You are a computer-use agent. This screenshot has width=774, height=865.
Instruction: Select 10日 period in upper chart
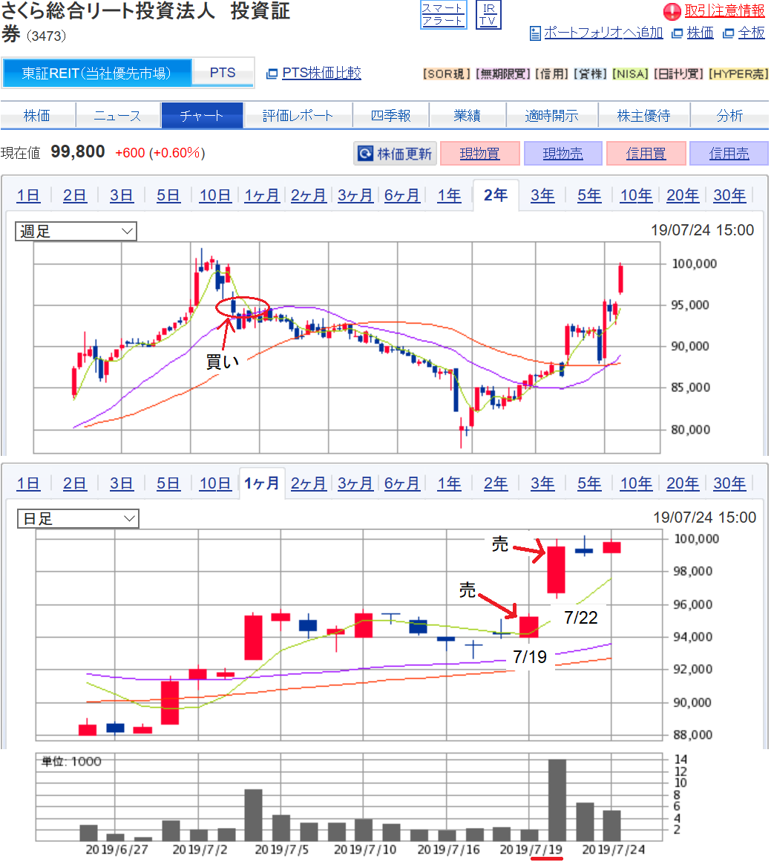215,195
